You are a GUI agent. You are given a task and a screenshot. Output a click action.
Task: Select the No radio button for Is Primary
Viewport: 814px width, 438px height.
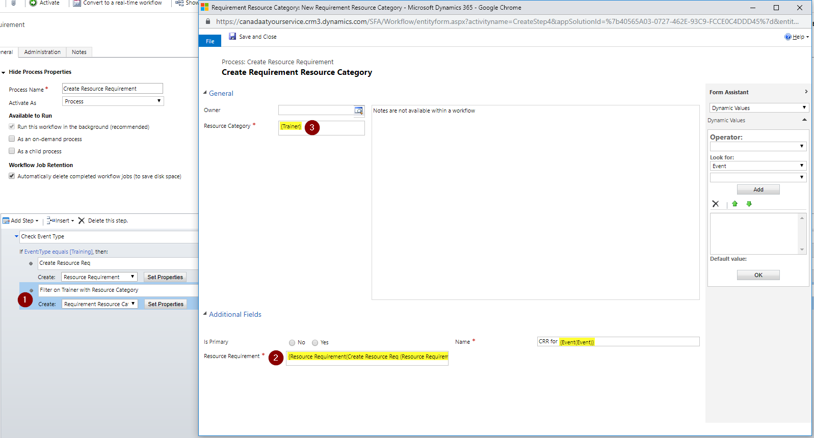coord(292,343)
